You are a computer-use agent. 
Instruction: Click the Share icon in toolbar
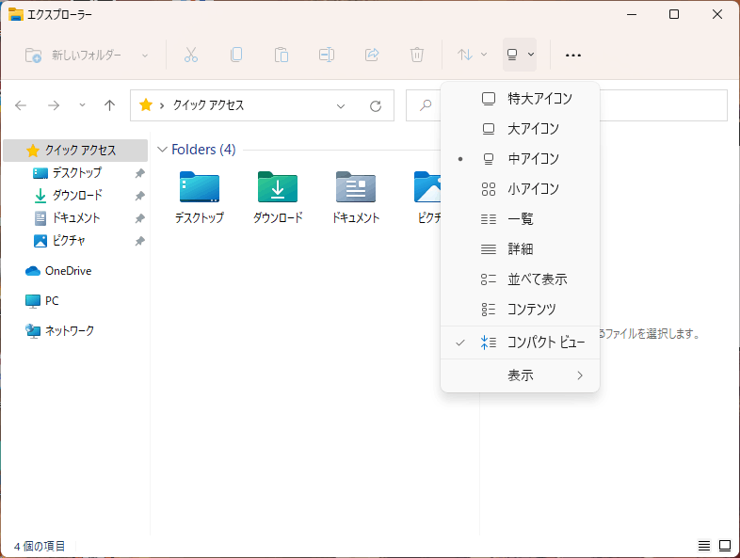point(372,55)
